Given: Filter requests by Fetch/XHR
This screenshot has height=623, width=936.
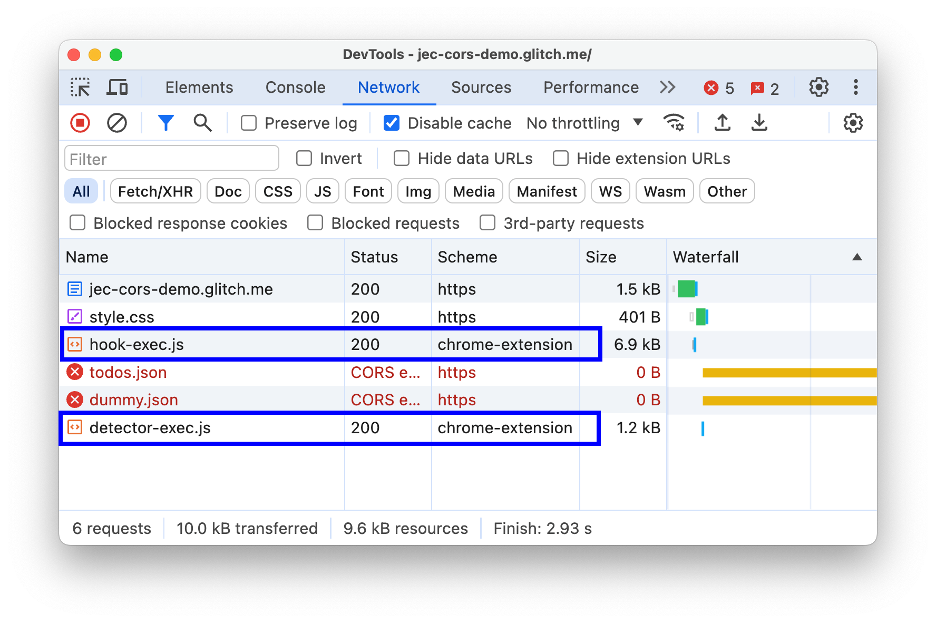Looking at the screenshot, I should pyautogui.click(x=155, y=191).
